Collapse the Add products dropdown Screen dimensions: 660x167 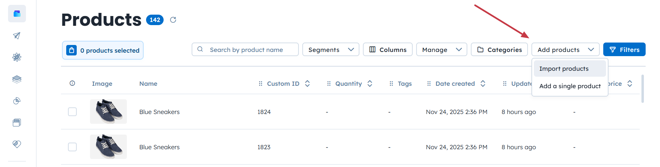[565, 50]
